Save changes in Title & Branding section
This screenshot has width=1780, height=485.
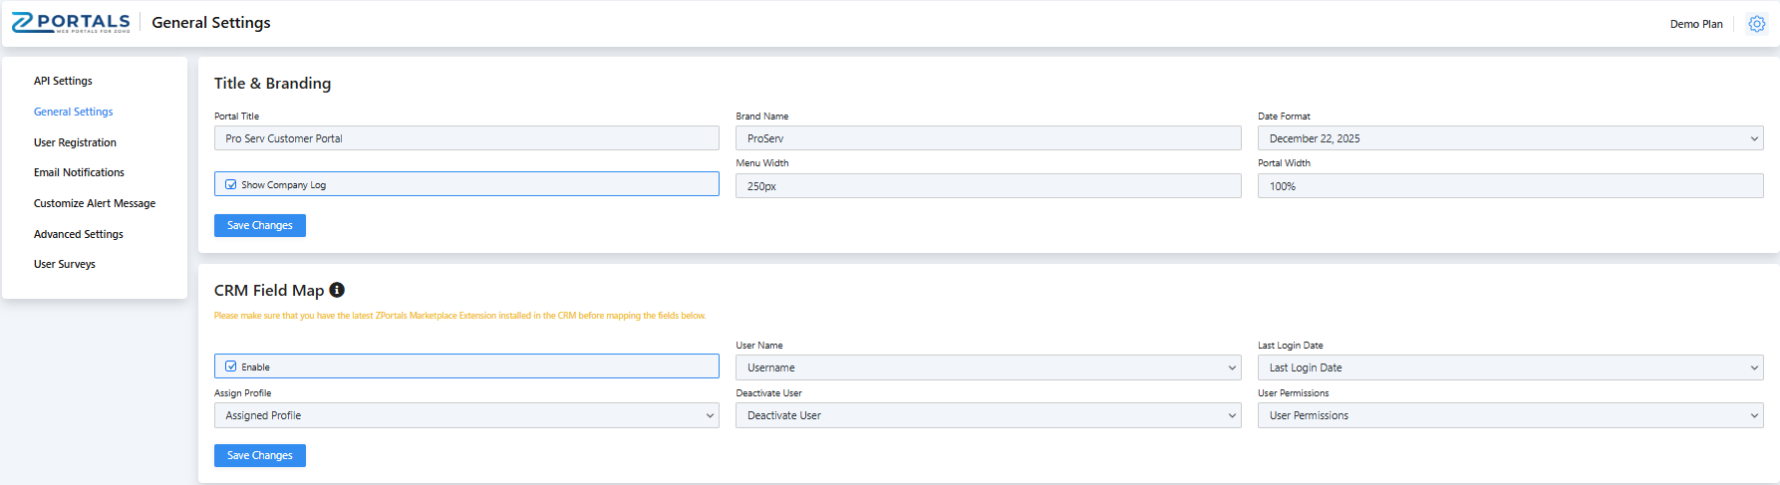point(259,225)
